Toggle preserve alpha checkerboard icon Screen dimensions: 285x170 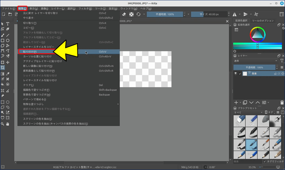tap(131, 14)
